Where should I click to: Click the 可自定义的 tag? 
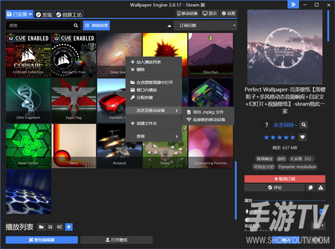264,167
